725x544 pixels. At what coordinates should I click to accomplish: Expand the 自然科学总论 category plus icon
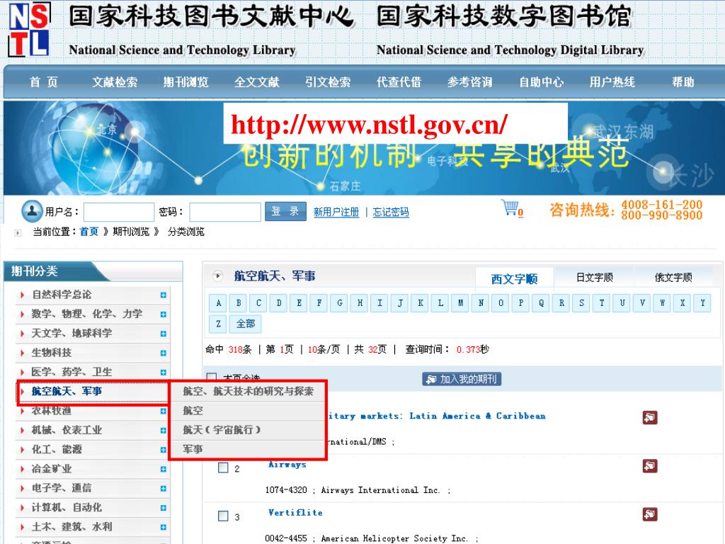point(164,295)
